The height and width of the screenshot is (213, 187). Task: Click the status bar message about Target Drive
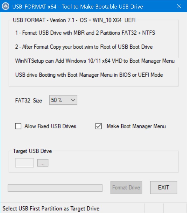[x=51, y=208]
